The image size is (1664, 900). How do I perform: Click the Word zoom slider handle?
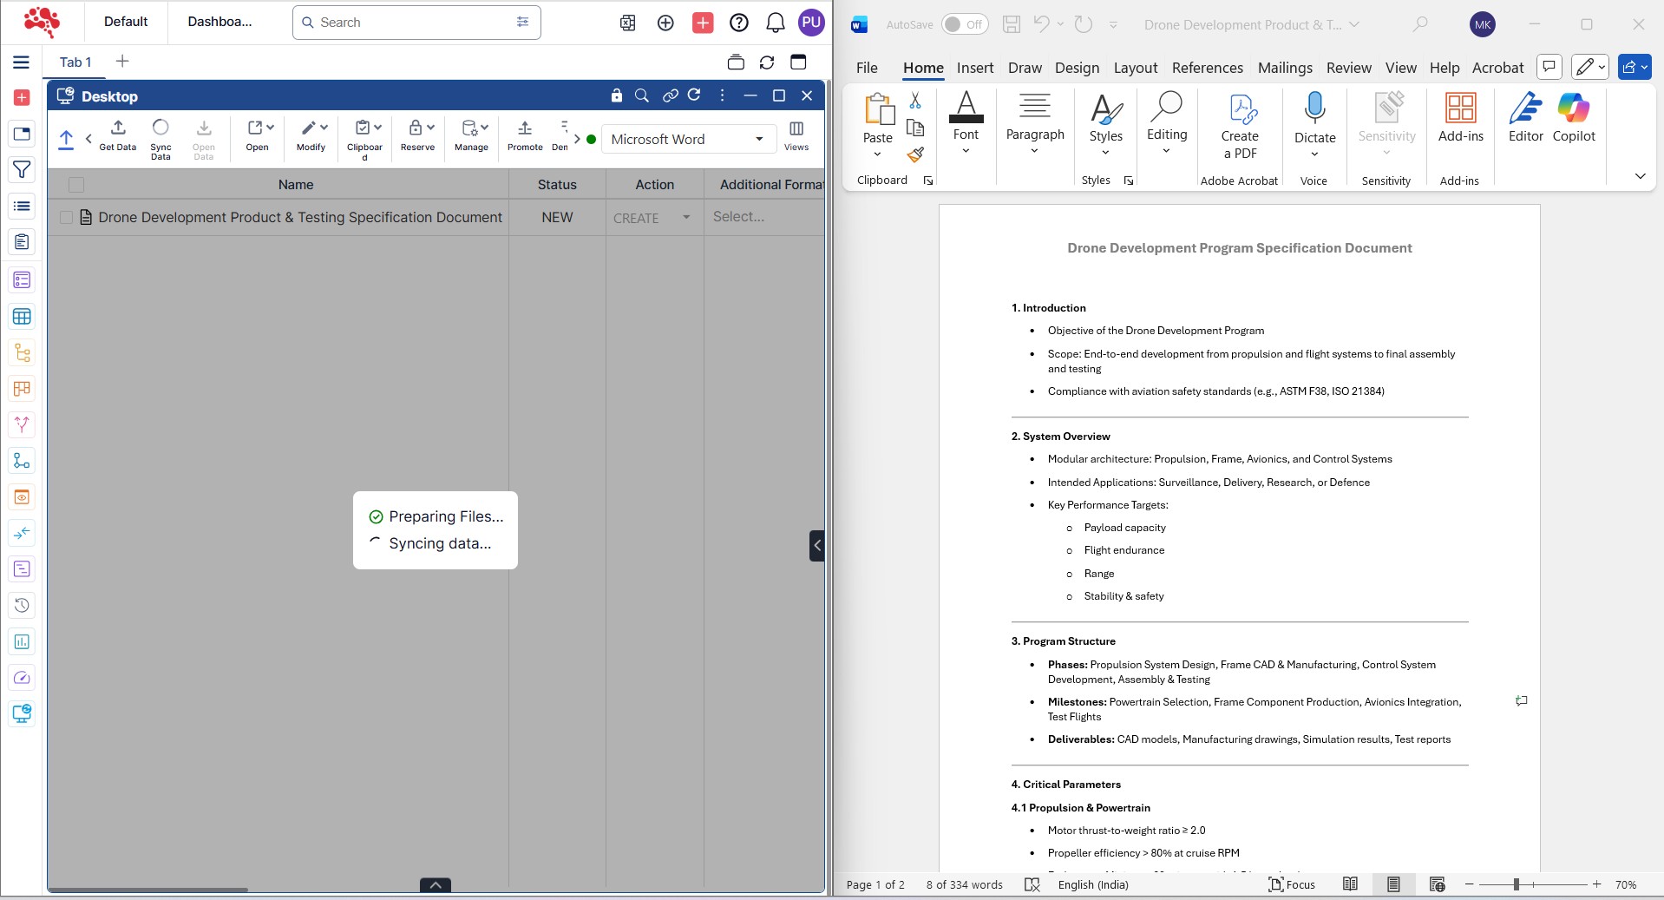(x=1516, y=884)
